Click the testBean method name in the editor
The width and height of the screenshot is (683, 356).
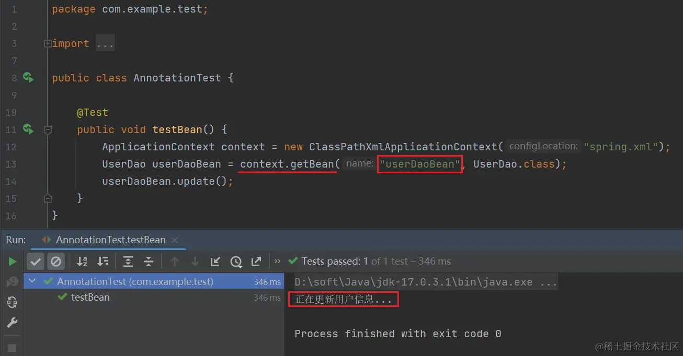coord(177,129)
